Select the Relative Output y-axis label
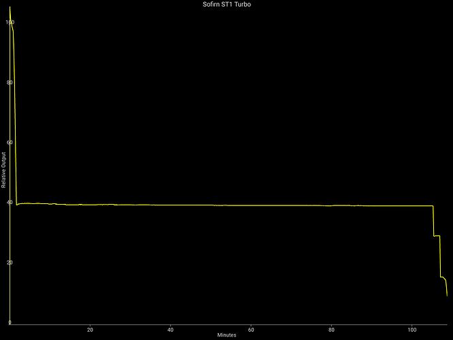The width and height of the screenshot is (453, 340). (4, 170)
